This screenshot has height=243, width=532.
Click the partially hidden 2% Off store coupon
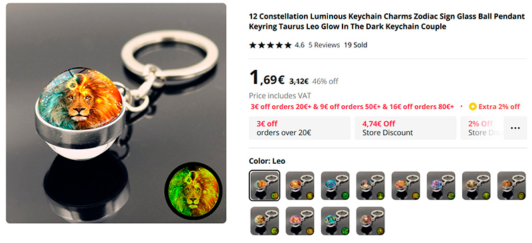click(481, 128)
